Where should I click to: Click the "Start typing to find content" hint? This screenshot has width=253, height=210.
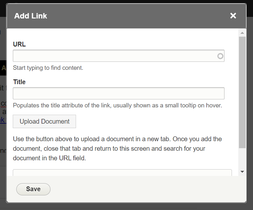48,68
